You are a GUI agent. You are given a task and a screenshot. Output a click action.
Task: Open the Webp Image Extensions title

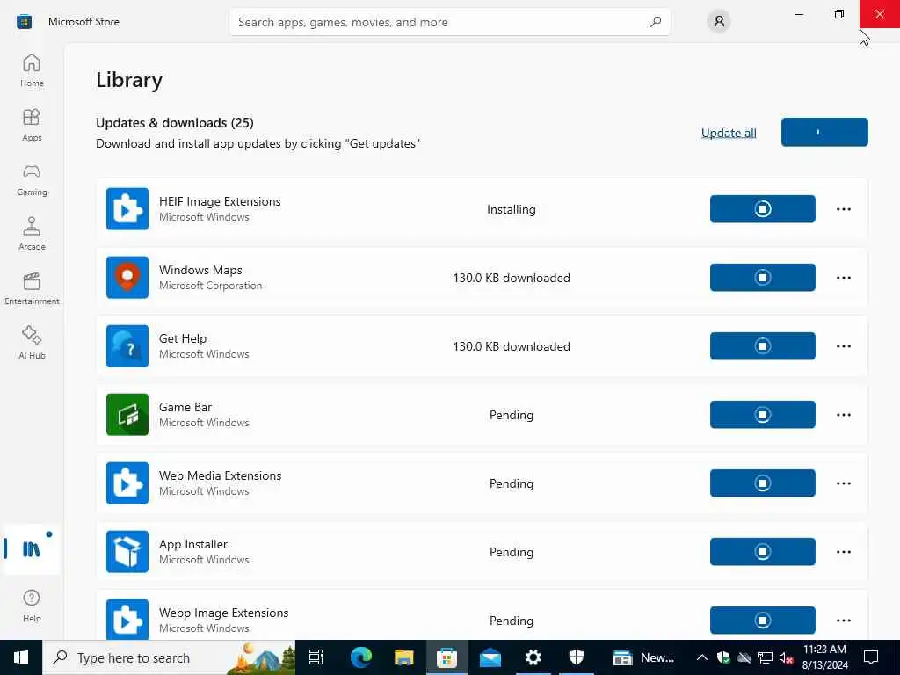(x=224, y=613)
